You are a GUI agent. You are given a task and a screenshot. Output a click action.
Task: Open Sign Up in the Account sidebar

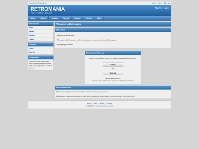click(x=41, y=52)
